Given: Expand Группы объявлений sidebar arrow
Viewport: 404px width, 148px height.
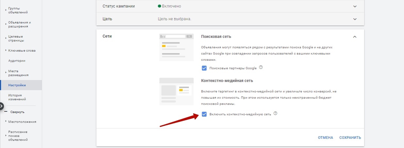Looking at the screenshot, I should tap(6, 10).
